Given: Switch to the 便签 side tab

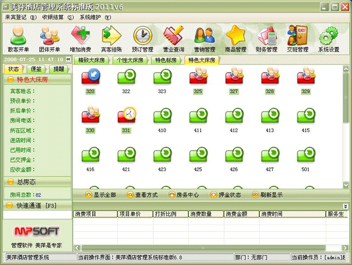Looking at the screenshot, I should point(36,69).
